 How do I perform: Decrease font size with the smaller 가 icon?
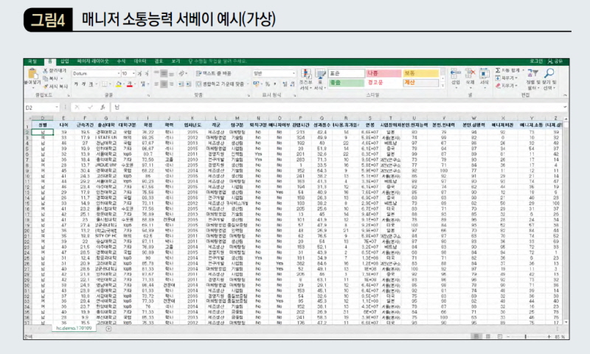pos(147,73)
